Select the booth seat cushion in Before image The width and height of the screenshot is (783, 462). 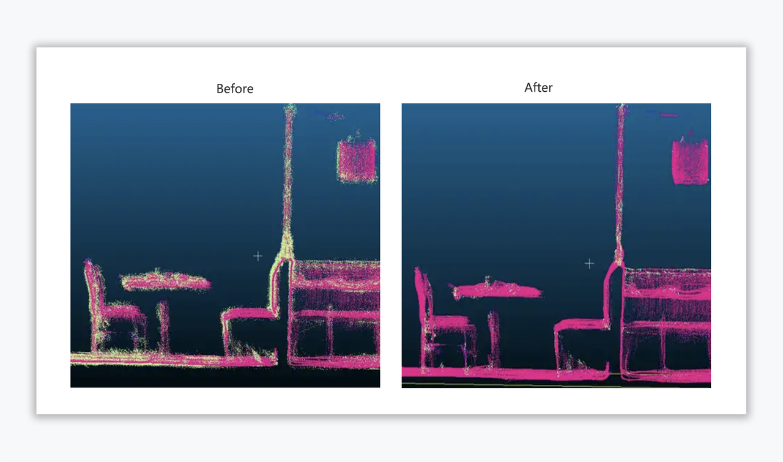[x=248, y=313]
